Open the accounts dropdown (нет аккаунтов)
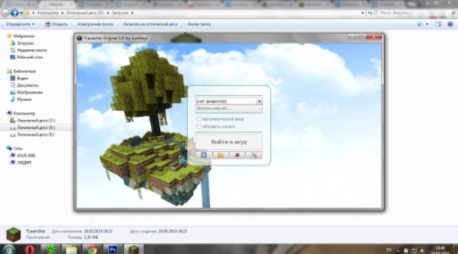458x254 pixels. tap(229, 101)
